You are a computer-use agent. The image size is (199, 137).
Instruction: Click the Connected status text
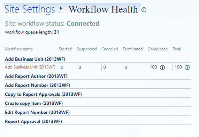pyautogui.click(x=83, y=24)
